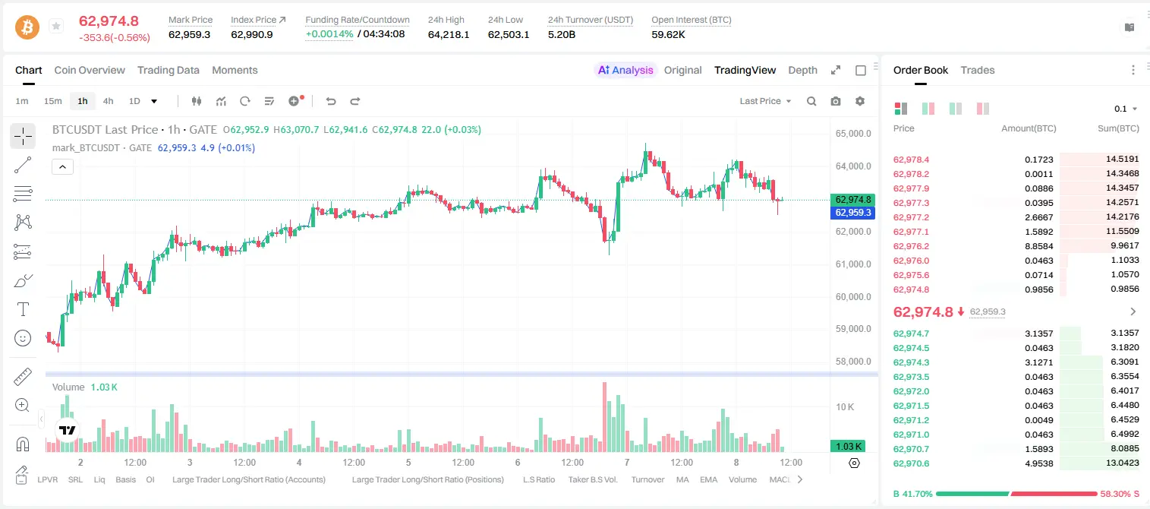Show only sell orders in order book

[982, 109]
